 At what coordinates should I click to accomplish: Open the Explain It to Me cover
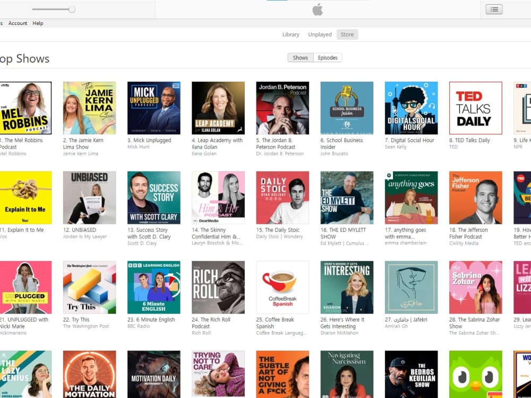coord(25,197)
